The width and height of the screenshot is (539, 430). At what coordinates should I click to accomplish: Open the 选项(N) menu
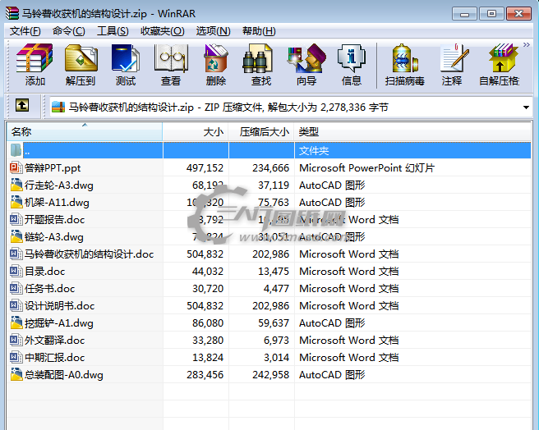[213, 31]
